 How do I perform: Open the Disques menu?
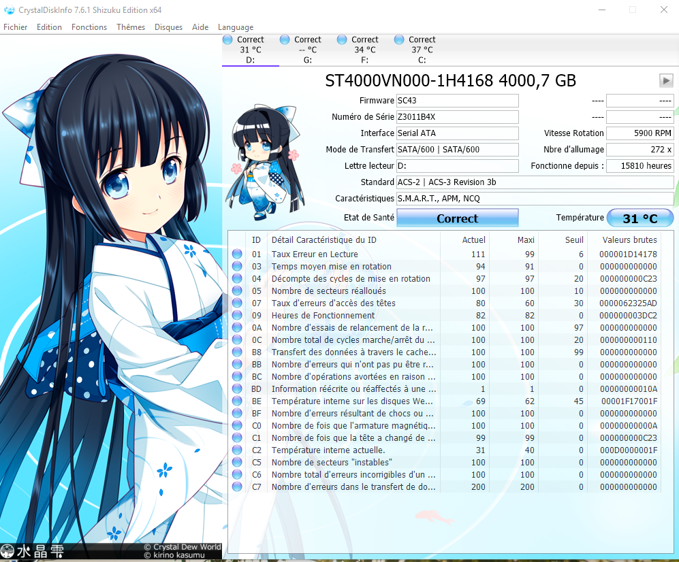coord(168,27)
